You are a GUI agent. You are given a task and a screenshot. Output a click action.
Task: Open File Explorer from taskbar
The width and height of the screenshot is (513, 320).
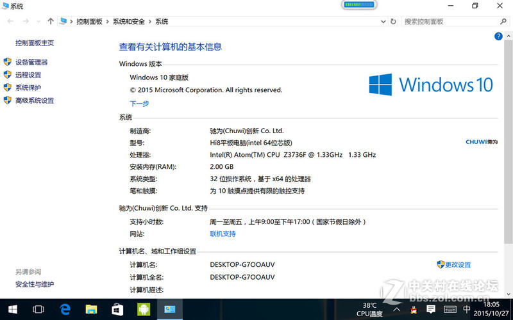[x=91, y=309]
